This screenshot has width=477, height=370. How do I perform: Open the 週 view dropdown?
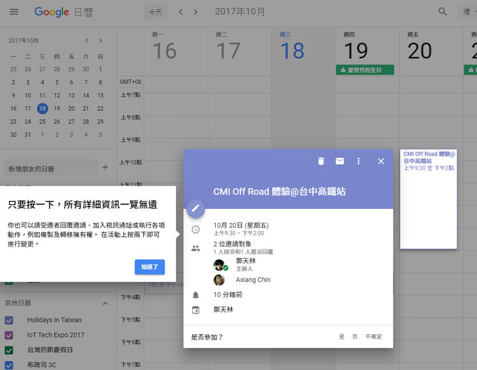[x=468, y=12]
